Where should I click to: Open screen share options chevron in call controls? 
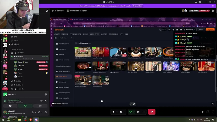134,112
